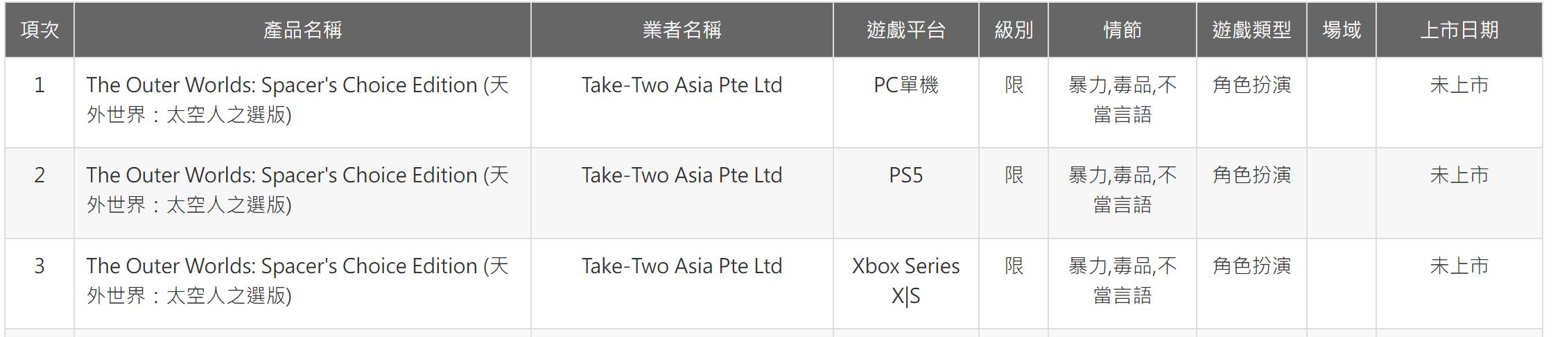Click Take-Two Asia Pte Ltd in row 3
The height and width of the screenshot is (337, 1553).
pyautogui.click(x=682, y=266)
